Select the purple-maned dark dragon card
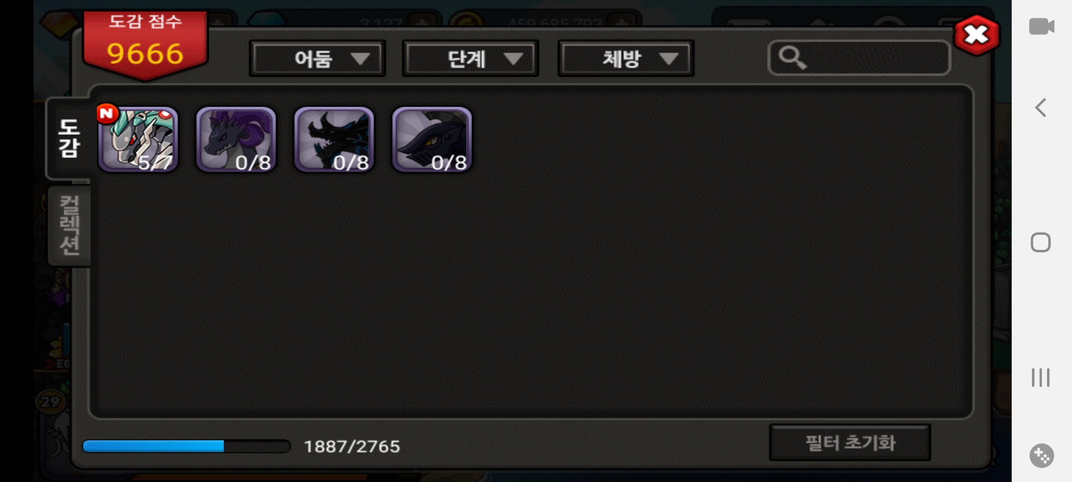 [x=236, y=139]
